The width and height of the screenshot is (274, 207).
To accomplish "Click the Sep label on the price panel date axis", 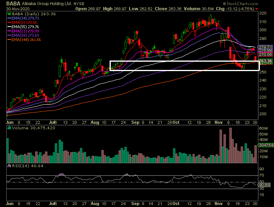I will [135, 122].
